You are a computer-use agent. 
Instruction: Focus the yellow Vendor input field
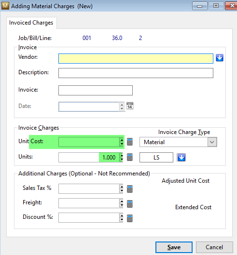(x=136, y=58)
